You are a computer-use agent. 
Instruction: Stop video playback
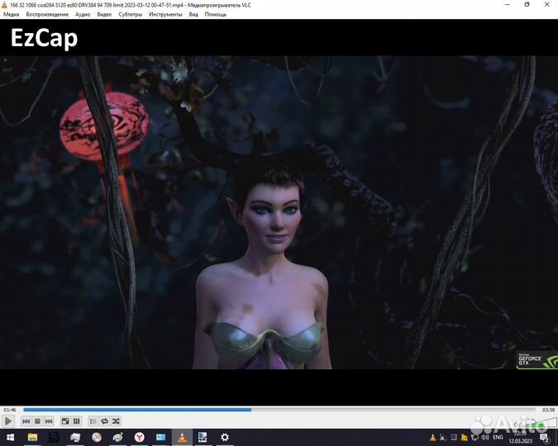pos(37,421)
